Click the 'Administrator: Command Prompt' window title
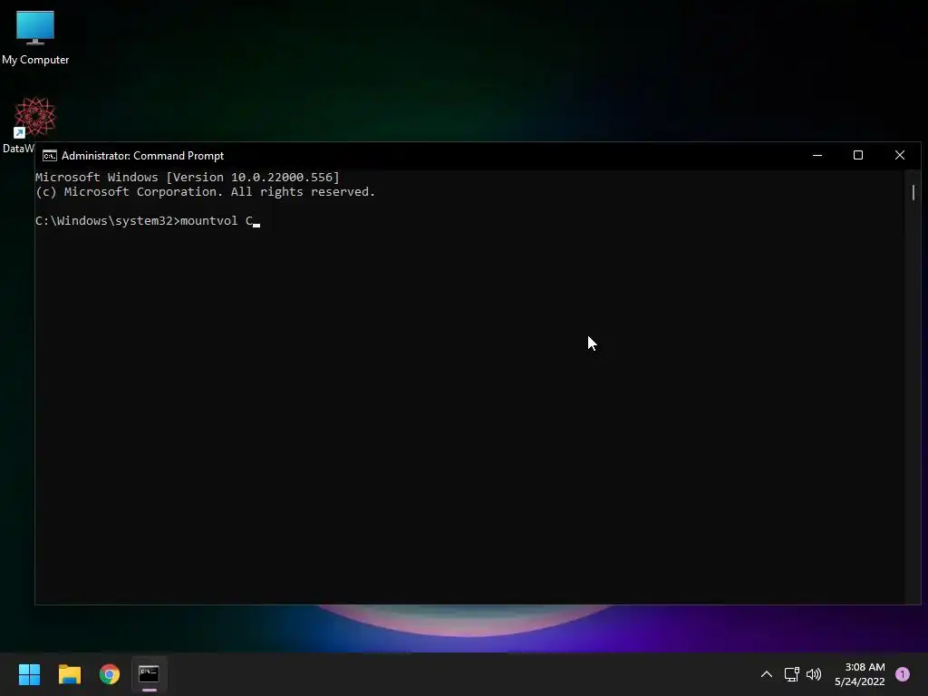Viewport: 928px width, 696px height. point(142,156)
